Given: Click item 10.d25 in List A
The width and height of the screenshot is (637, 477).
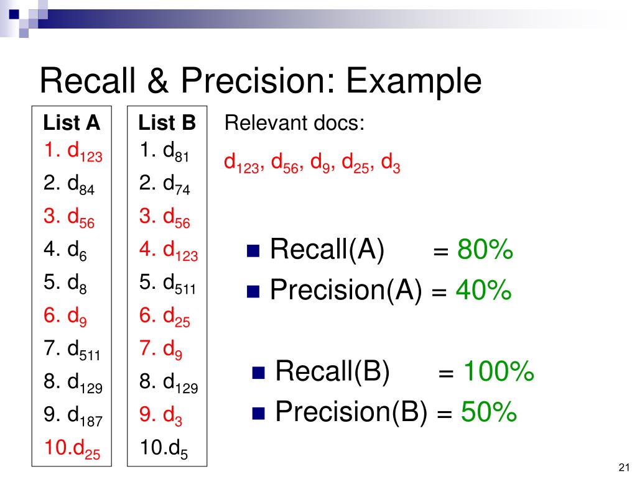Looking at the screenshot, I should click(72, 449).
